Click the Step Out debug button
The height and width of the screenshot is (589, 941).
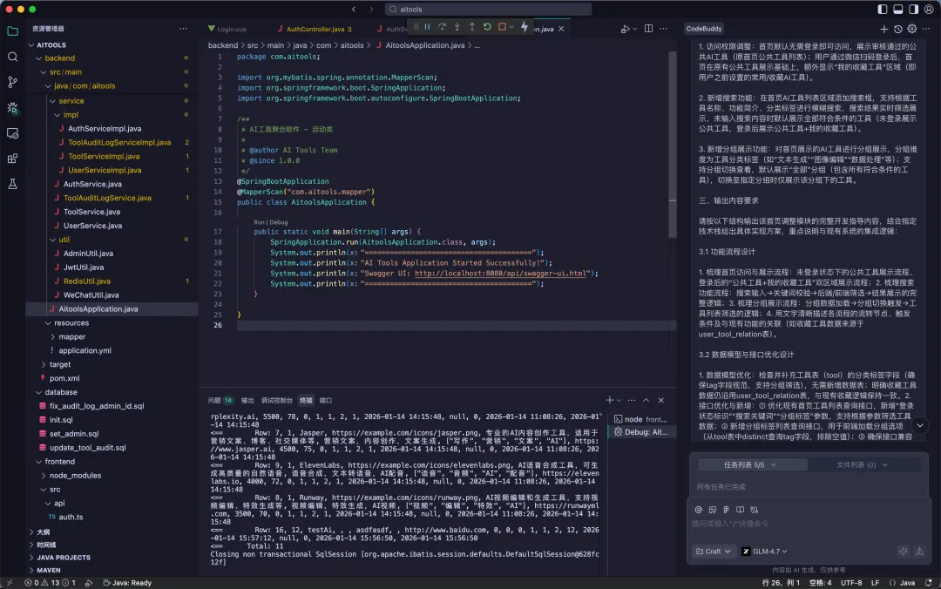472,27
